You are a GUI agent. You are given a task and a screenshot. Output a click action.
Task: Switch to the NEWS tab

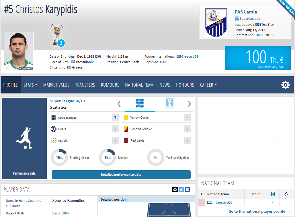click(165, 85)
